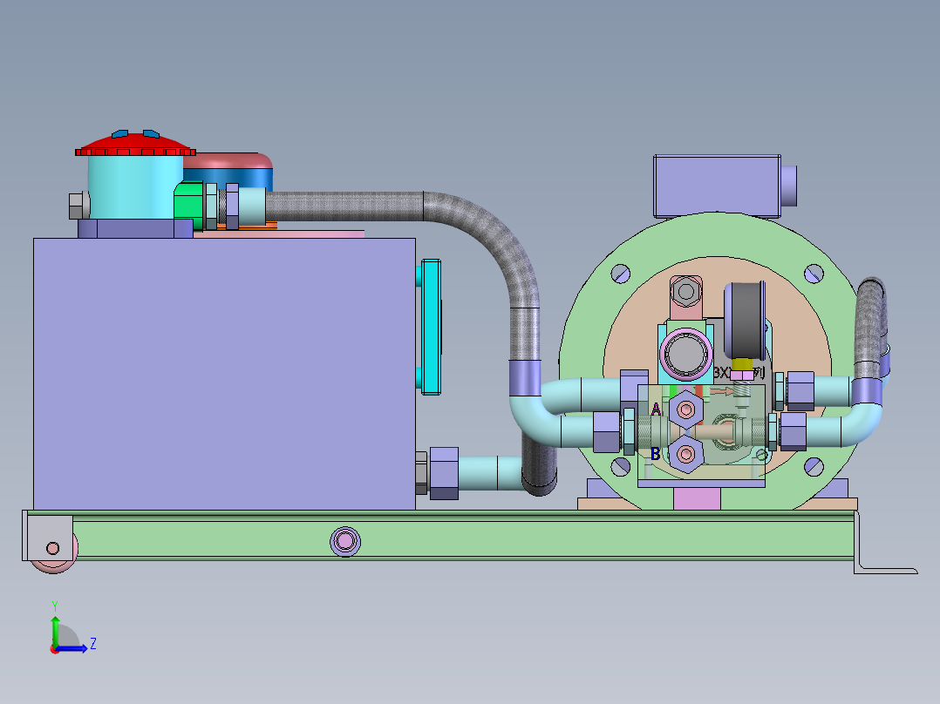Image resolution: width=940 pixels, height=704 pixels.
Task: Select the cyan filler cylinder under the red cap
Action: click(135, 187)
